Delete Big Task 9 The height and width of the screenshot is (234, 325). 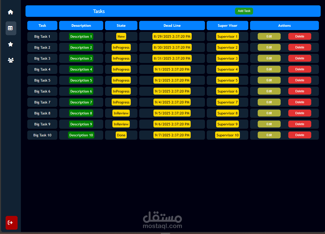click(x=300, y=124)
